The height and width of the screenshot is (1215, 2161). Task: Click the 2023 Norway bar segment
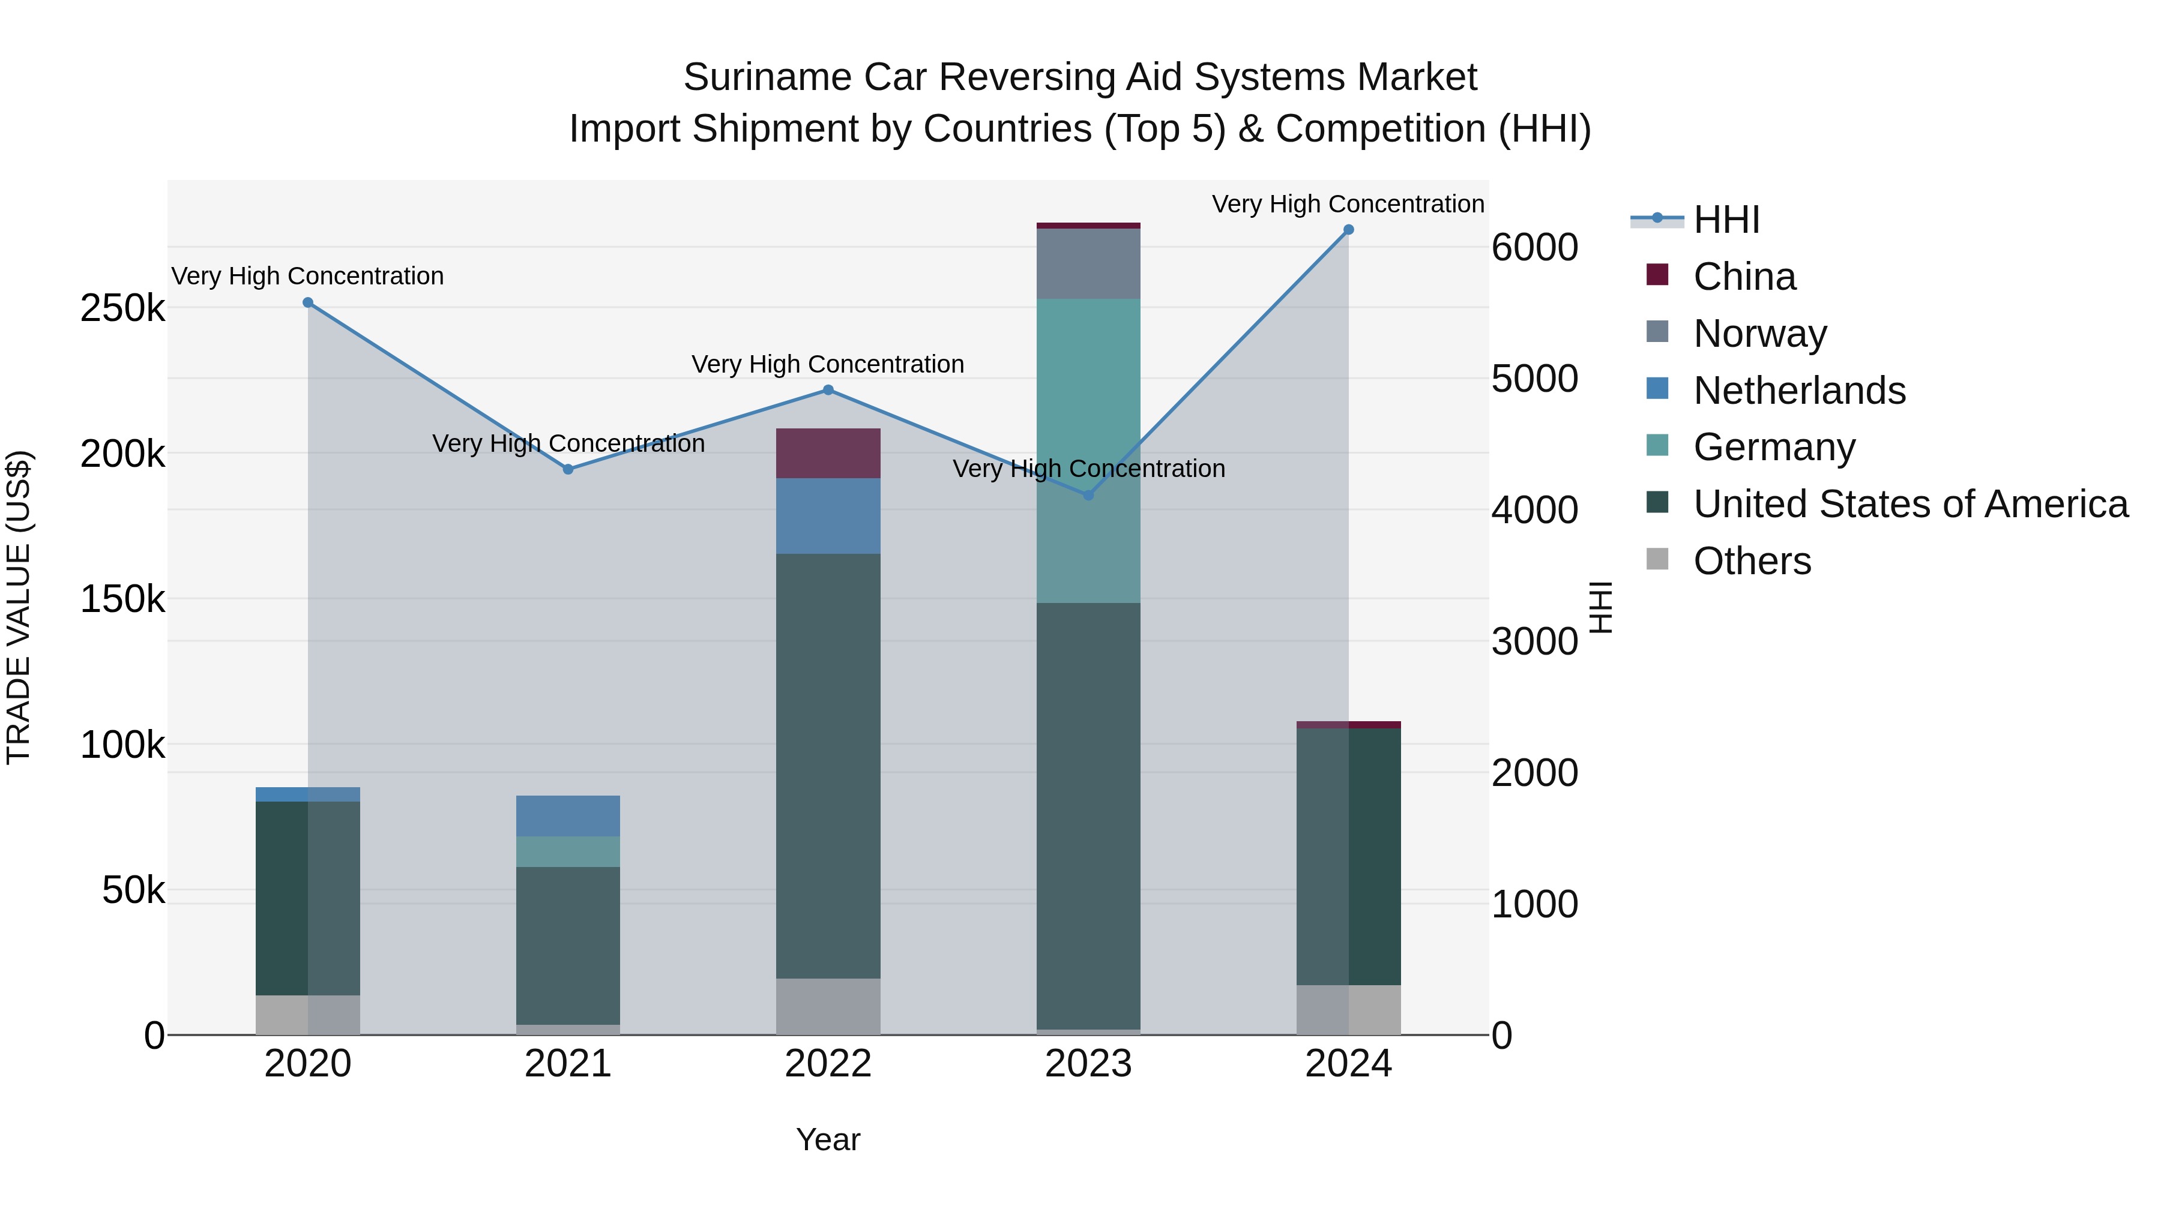(x=1089, y=264)
